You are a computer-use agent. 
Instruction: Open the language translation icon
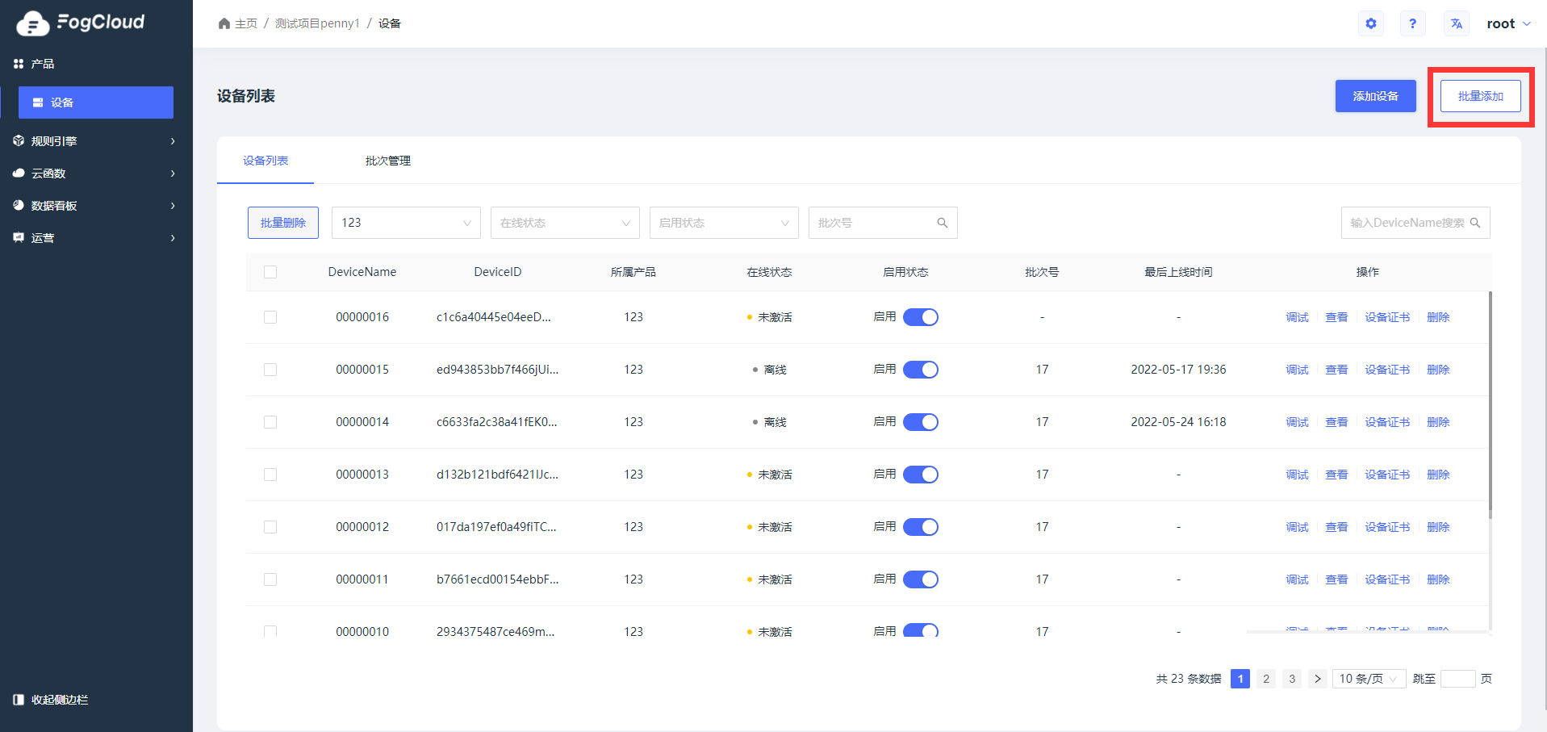(x=1457, y=23)
